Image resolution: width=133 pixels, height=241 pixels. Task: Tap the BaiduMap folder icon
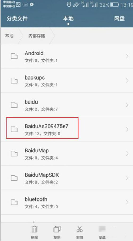click(x=14, y=153)
